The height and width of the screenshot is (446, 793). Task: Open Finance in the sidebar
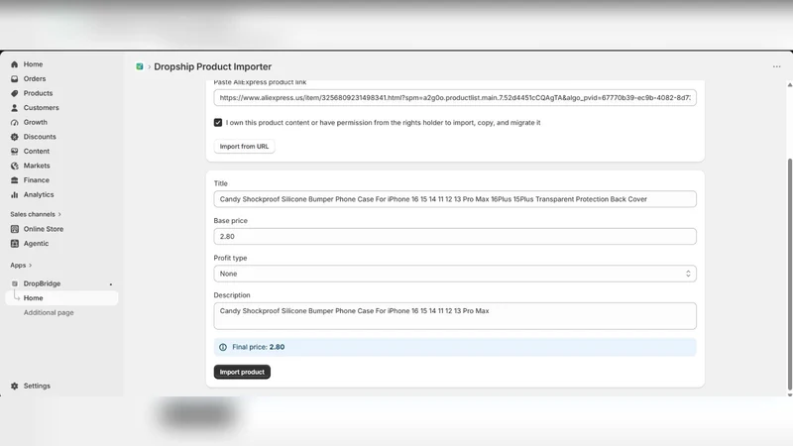[x=37, y=180]
